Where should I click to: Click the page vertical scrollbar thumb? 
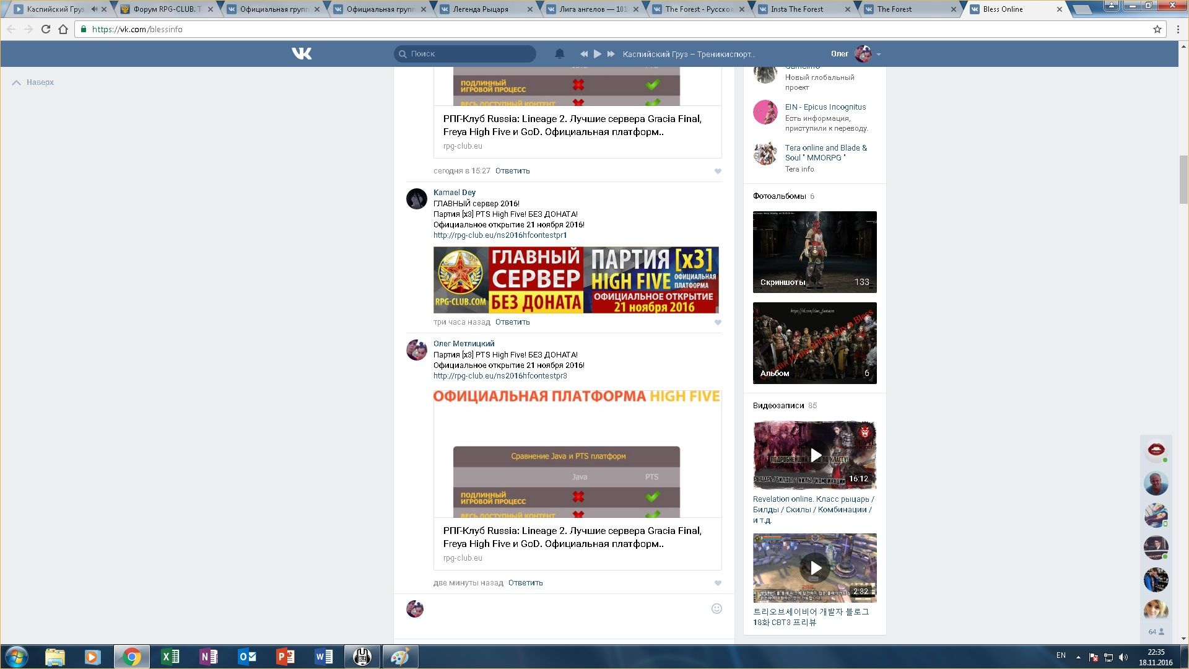[1183, 180]
